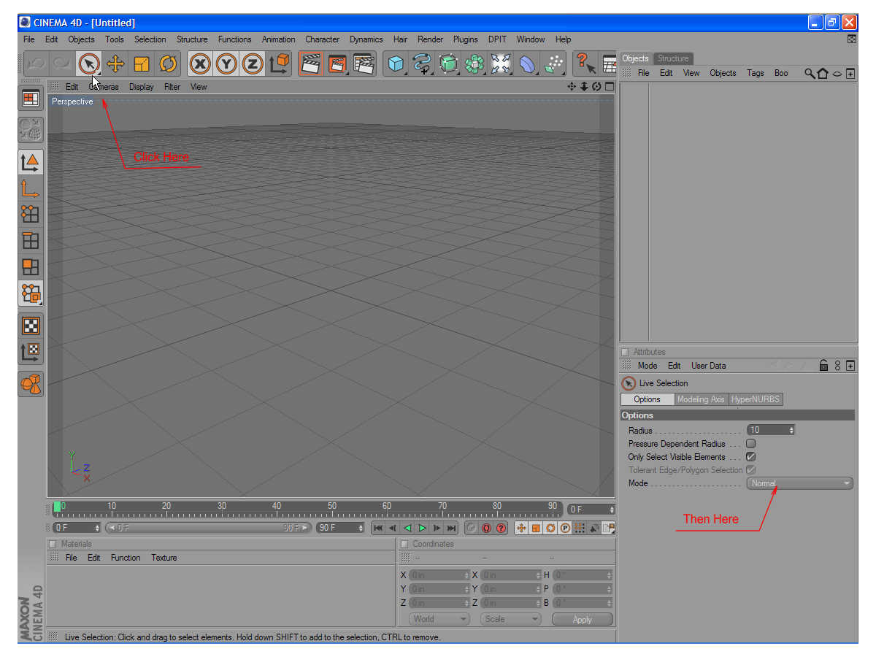
Task: Click Render in Picture Viewer icon
Action: pyautogui.click(x=337, y=64)
